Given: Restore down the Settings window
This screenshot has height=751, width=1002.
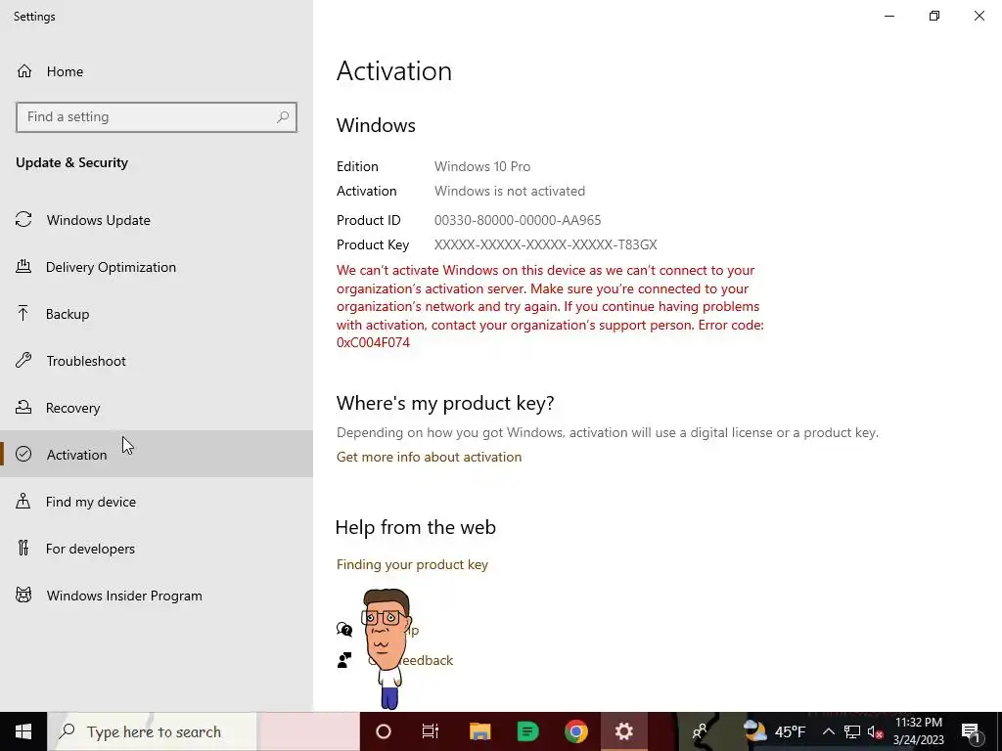Looking at the screenshot, I should coord(934,16).
